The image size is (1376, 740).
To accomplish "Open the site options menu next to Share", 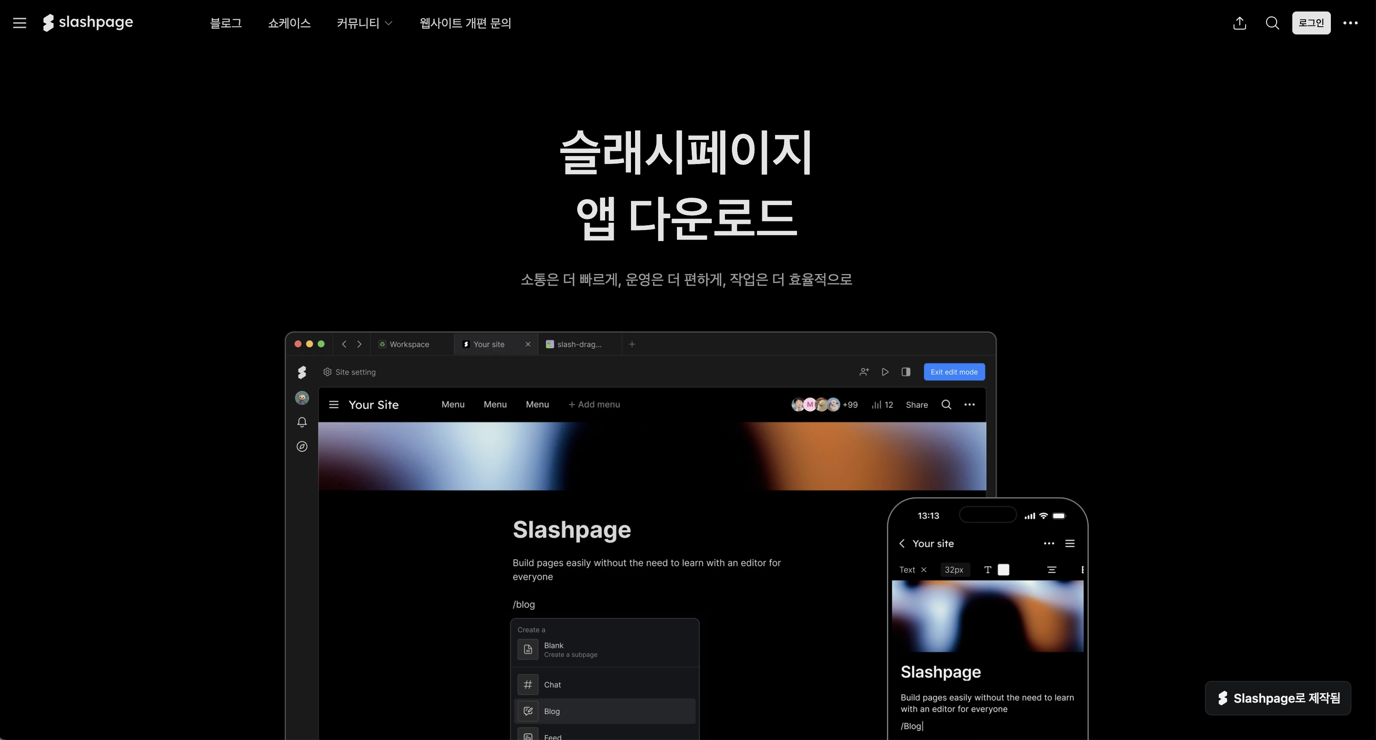I will (971, 405).
